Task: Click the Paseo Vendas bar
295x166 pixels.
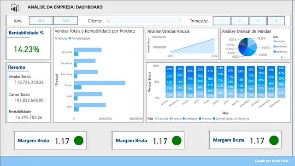Action: click(100, 83)
